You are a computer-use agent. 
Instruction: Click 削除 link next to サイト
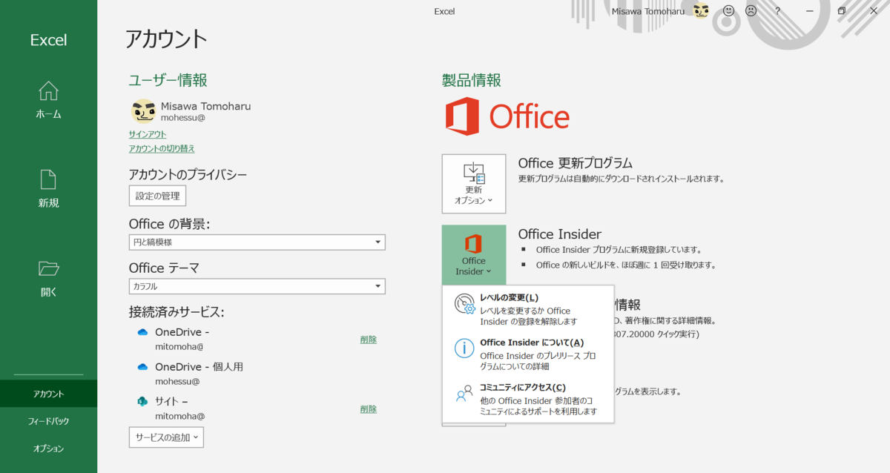[369, 408]
